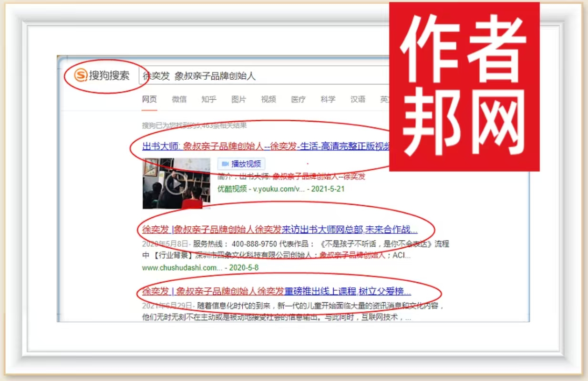Open the 汉语 tab

[x=358, y=99]
